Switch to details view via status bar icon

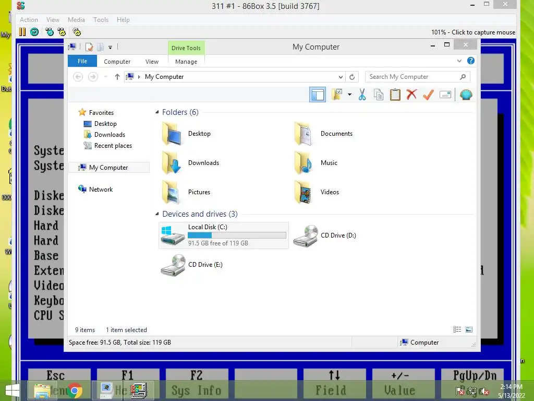[x=457, y=329]
